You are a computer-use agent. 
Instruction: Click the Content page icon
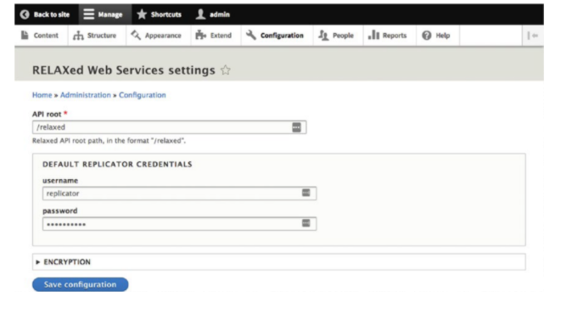(x=25, y=35)
